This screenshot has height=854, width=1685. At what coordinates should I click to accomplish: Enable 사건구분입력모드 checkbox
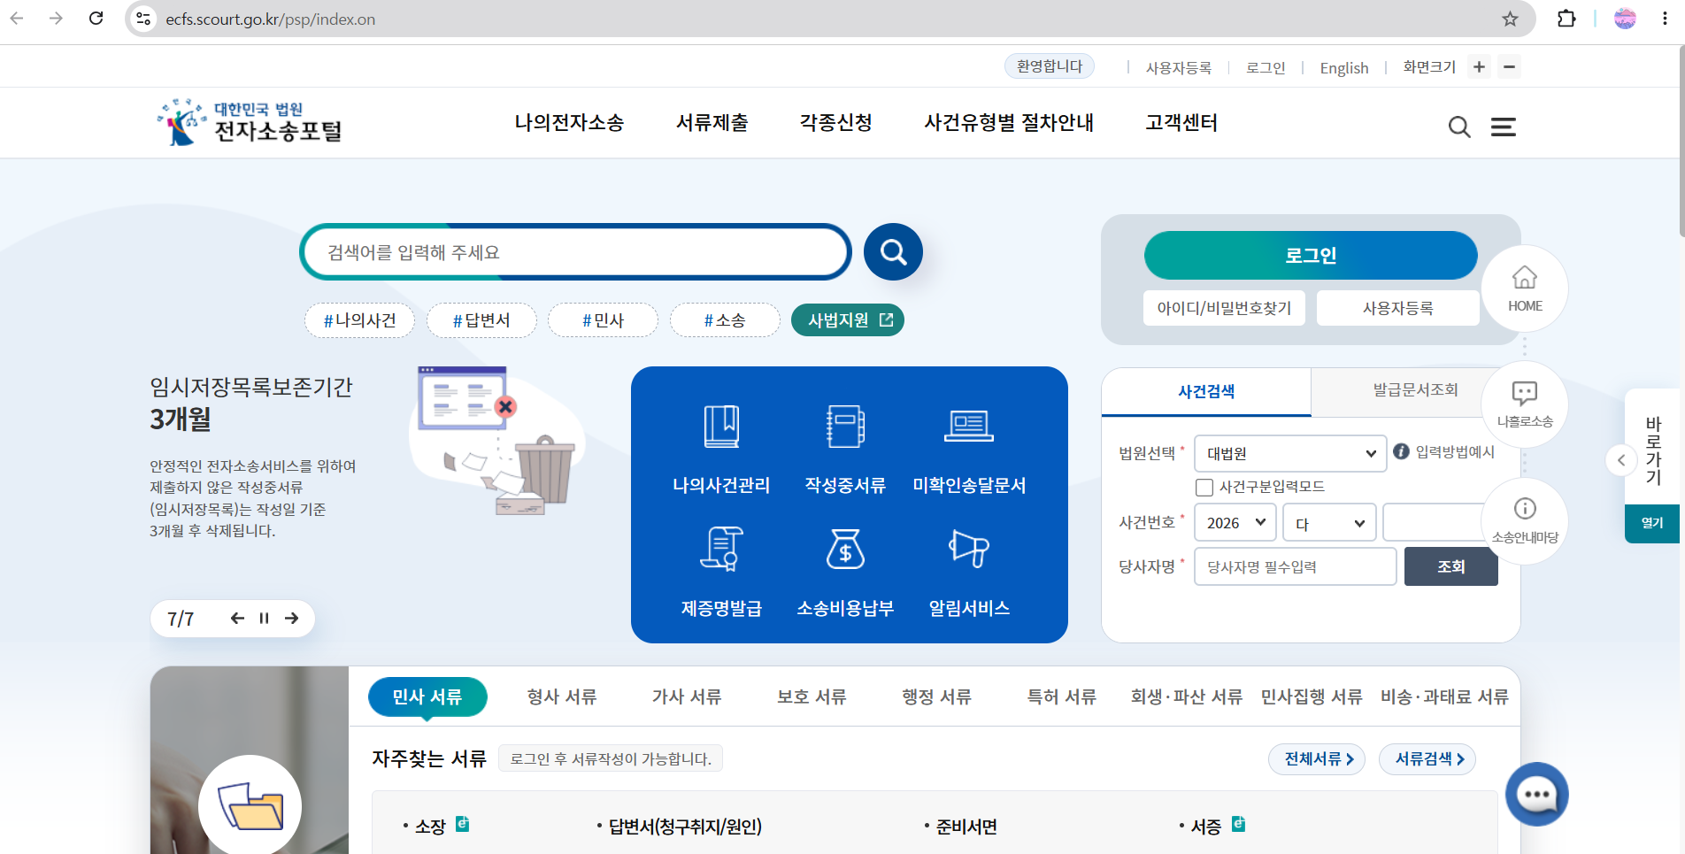pos(1204,487)
